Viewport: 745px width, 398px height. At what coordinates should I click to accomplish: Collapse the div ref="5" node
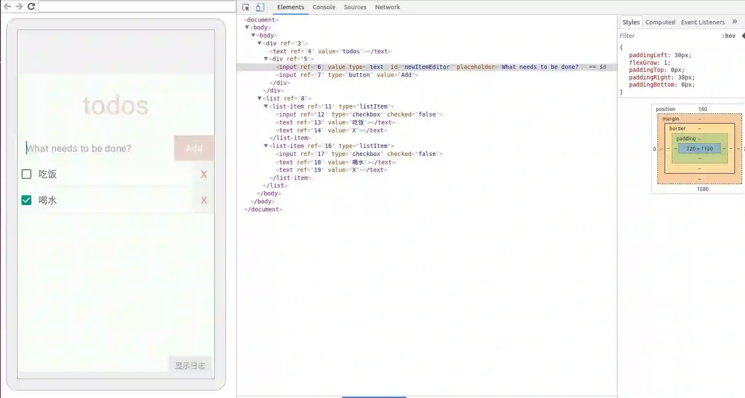[x=266, y=59]
